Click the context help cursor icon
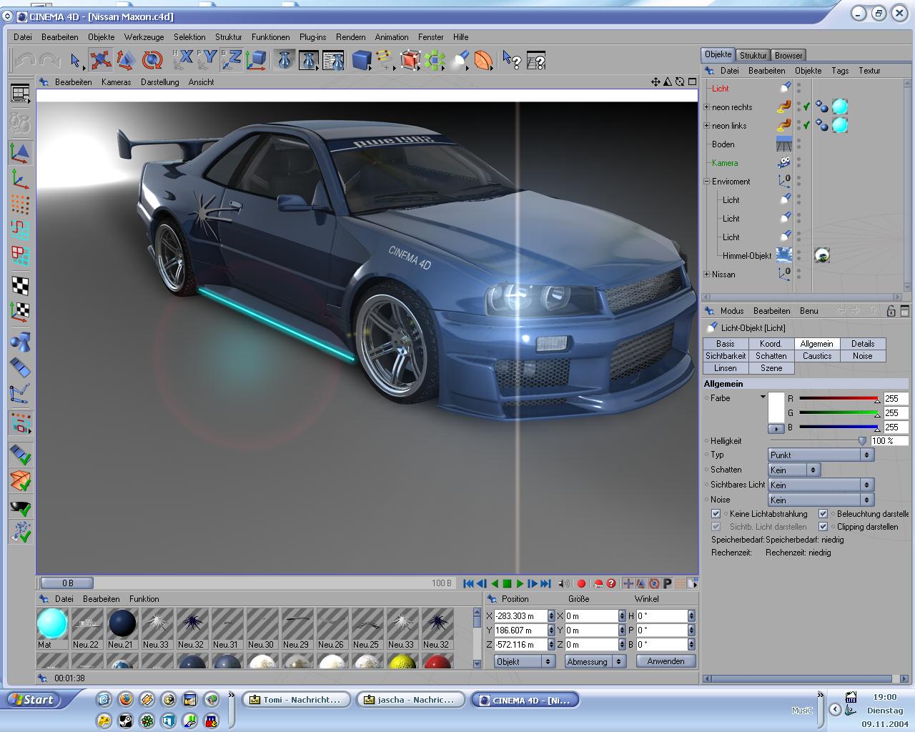This screenshot has height=732, width=915. (511, 60)
